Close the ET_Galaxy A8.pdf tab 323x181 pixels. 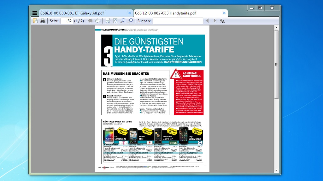click(129, 13)
